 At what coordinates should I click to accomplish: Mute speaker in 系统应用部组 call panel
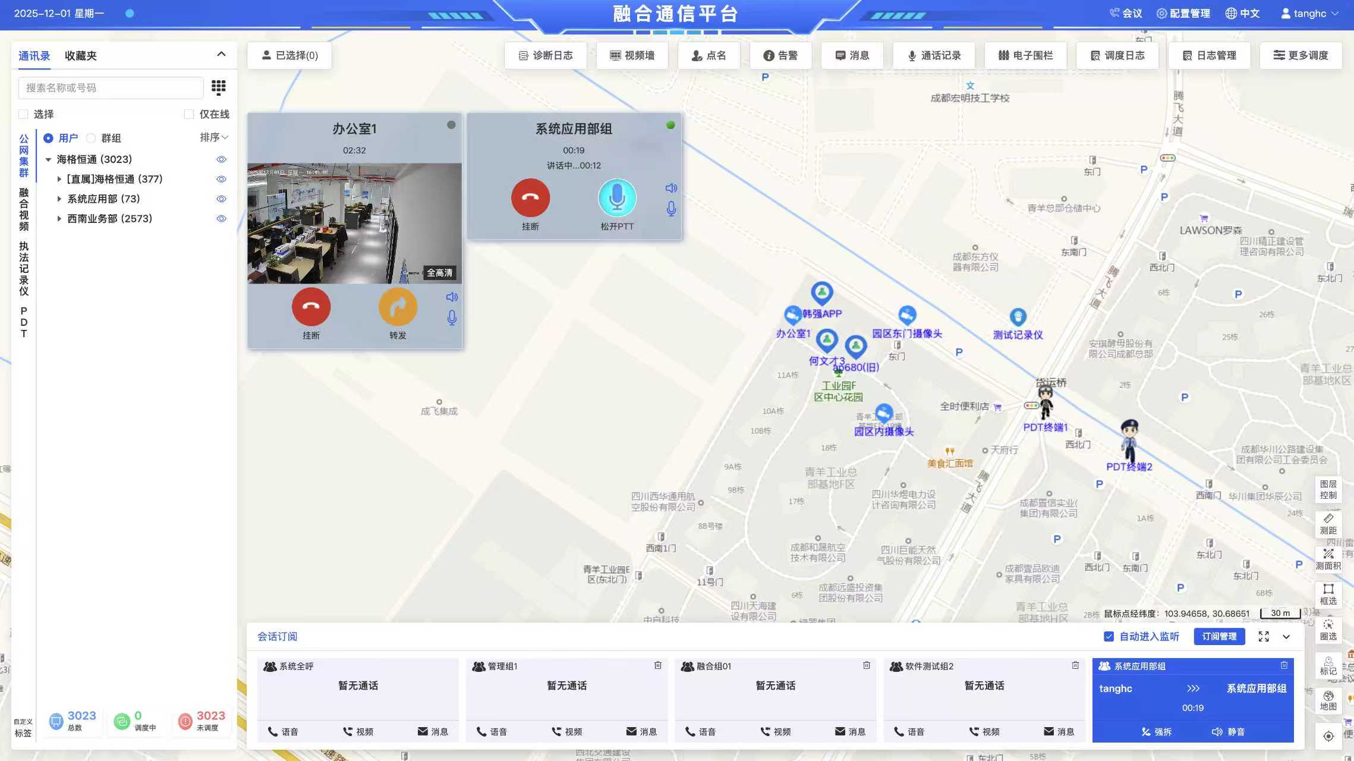click(x=671, y=188)
